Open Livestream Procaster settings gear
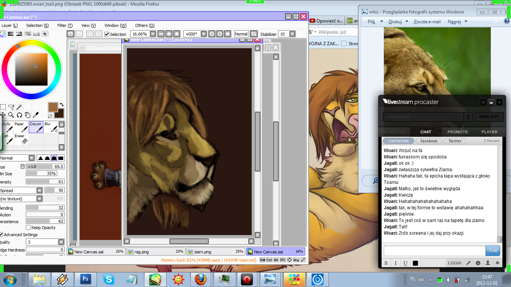511x287 pixels. coord(483,102)
